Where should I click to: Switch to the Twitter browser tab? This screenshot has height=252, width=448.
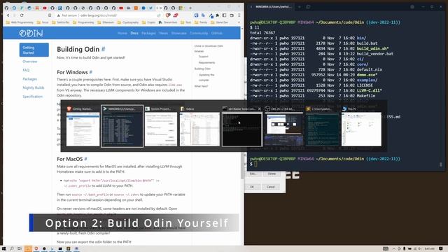tap(150, 8)
